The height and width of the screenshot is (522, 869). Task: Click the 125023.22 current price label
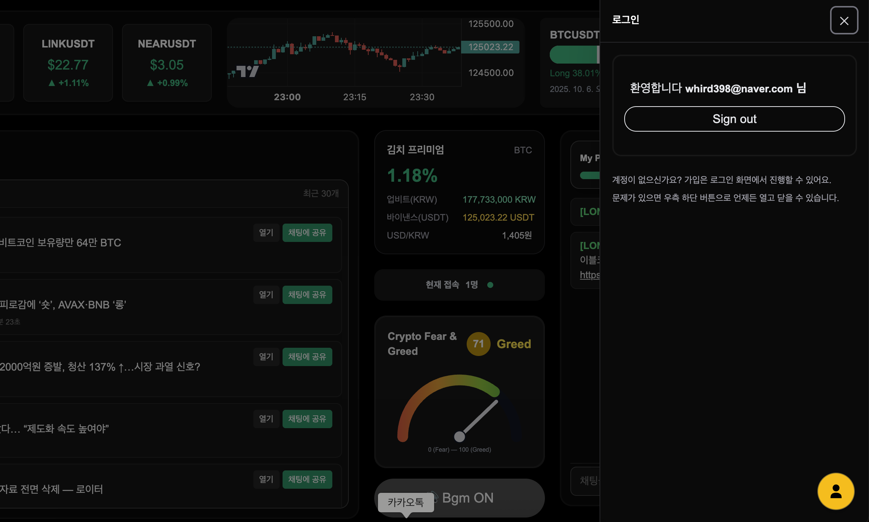click(490, 47)
